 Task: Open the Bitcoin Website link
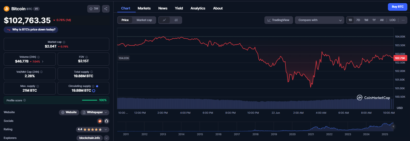[69, 112]
